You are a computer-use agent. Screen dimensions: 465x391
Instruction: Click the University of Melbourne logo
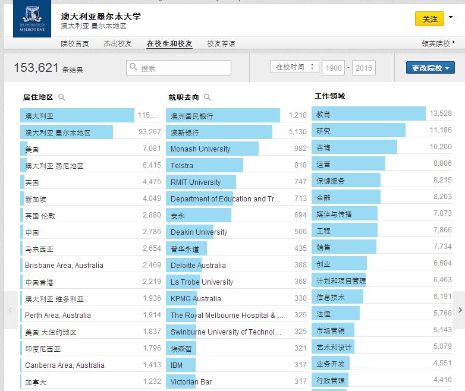(x=32, y=18)
